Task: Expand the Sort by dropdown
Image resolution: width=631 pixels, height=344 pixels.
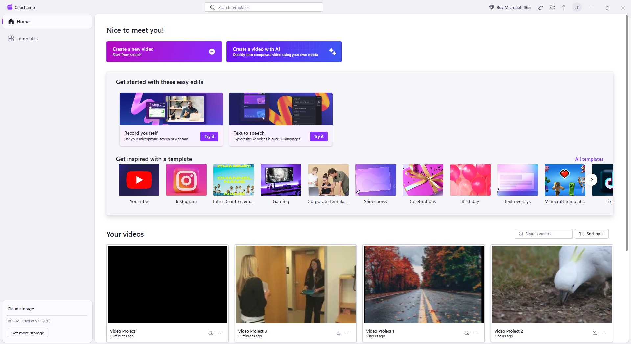Action: tap(592, 234)
